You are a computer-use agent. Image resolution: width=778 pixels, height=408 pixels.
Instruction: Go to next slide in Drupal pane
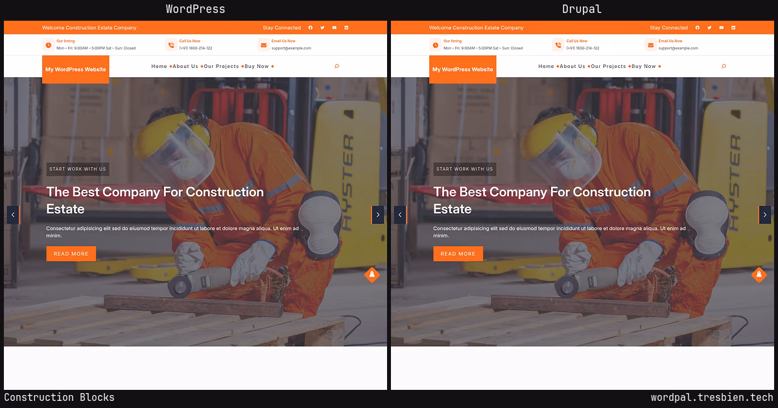(x=765, y=215)
